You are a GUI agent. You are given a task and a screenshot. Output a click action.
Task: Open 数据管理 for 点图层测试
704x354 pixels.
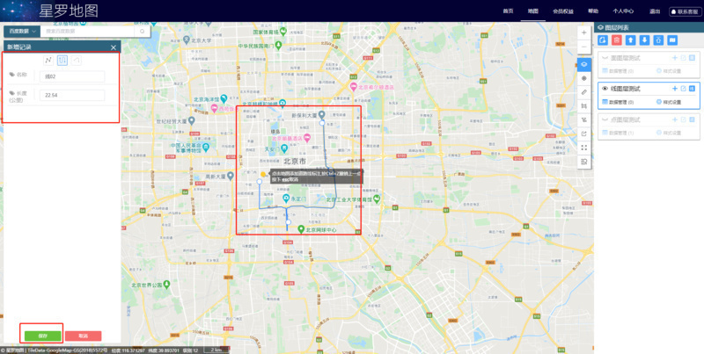coord(618,133)
